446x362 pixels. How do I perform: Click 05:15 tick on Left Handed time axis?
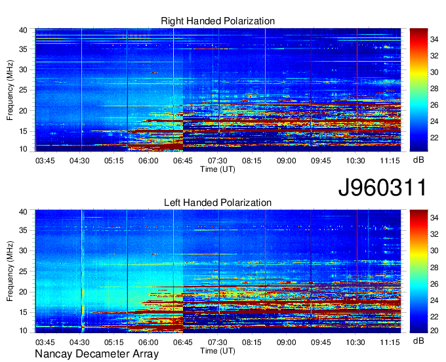click(113, 342)
